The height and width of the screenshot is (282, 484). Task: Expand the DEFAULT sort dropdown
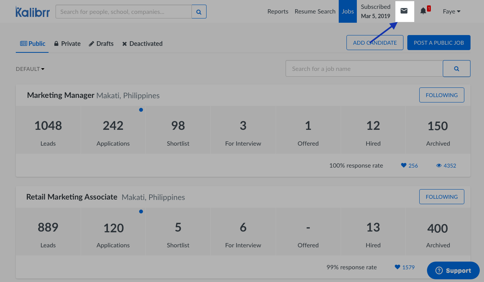point(30,69)
